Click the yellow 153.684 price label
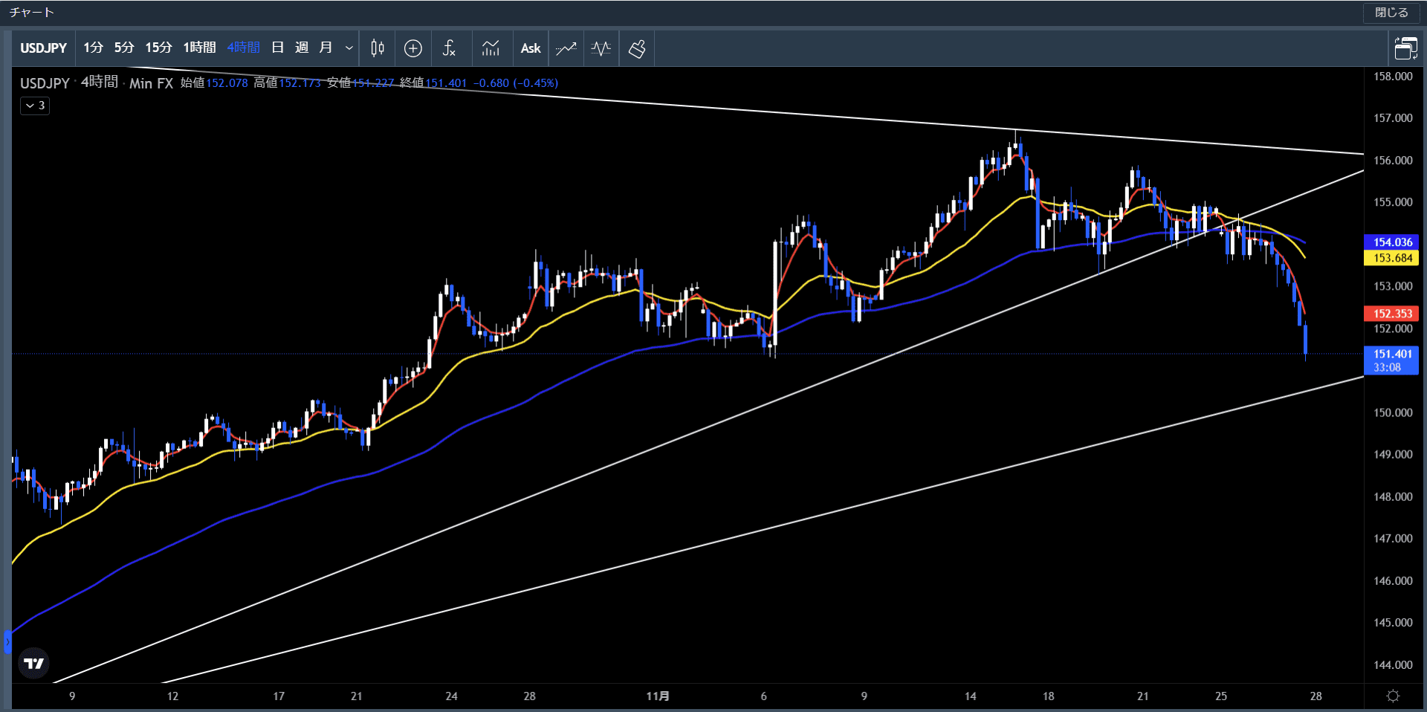The width and height of the screenshot is (1427, 712). (x=1391, y=258)
